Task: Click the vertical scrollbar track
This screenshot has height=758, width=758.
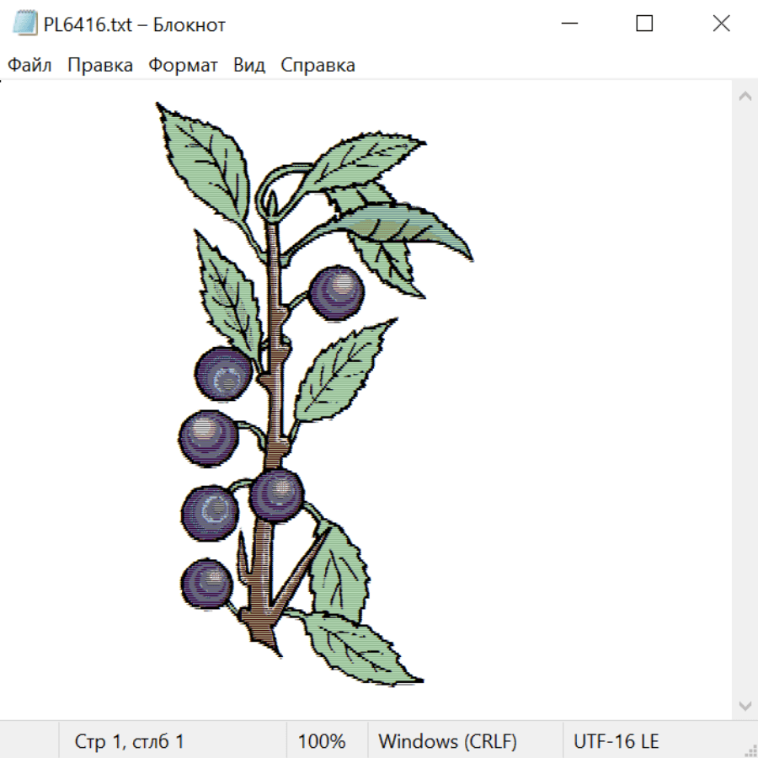Action: (745, 400)
